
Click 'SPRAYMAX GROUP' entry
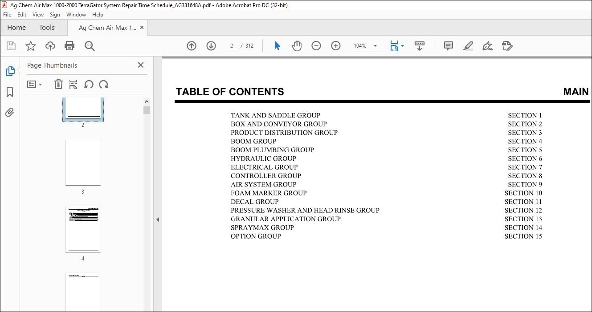[262, 227]
